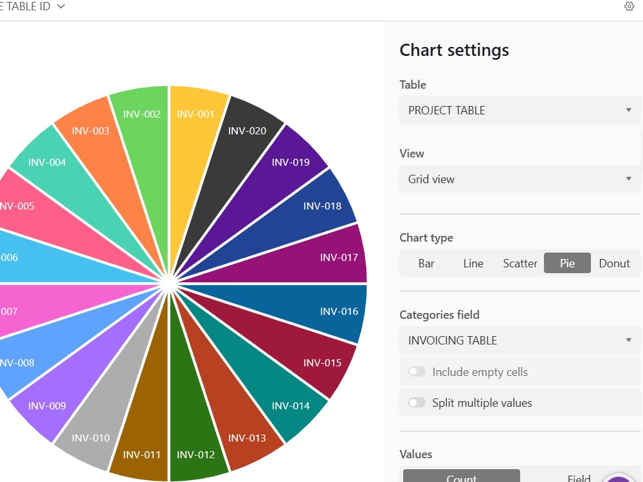Open the settings gear icon
This screenshot has height=482, width=643.
629,6
